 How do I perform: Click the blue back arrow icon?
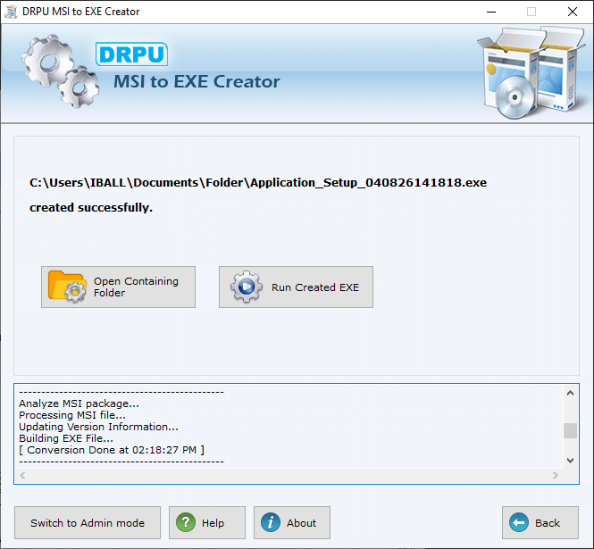click(x=519, y=522)
